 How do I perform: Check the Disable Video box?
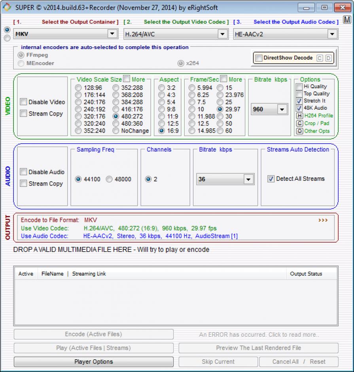(x=24, y=102)
